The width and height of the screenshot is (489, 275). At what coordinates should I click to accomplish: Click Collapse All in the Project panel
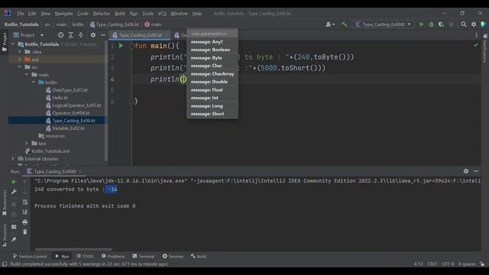(x=80, y=35)
